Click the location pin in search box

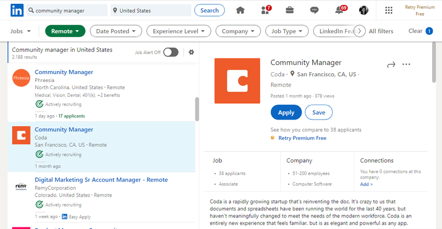tap(115, 10)
